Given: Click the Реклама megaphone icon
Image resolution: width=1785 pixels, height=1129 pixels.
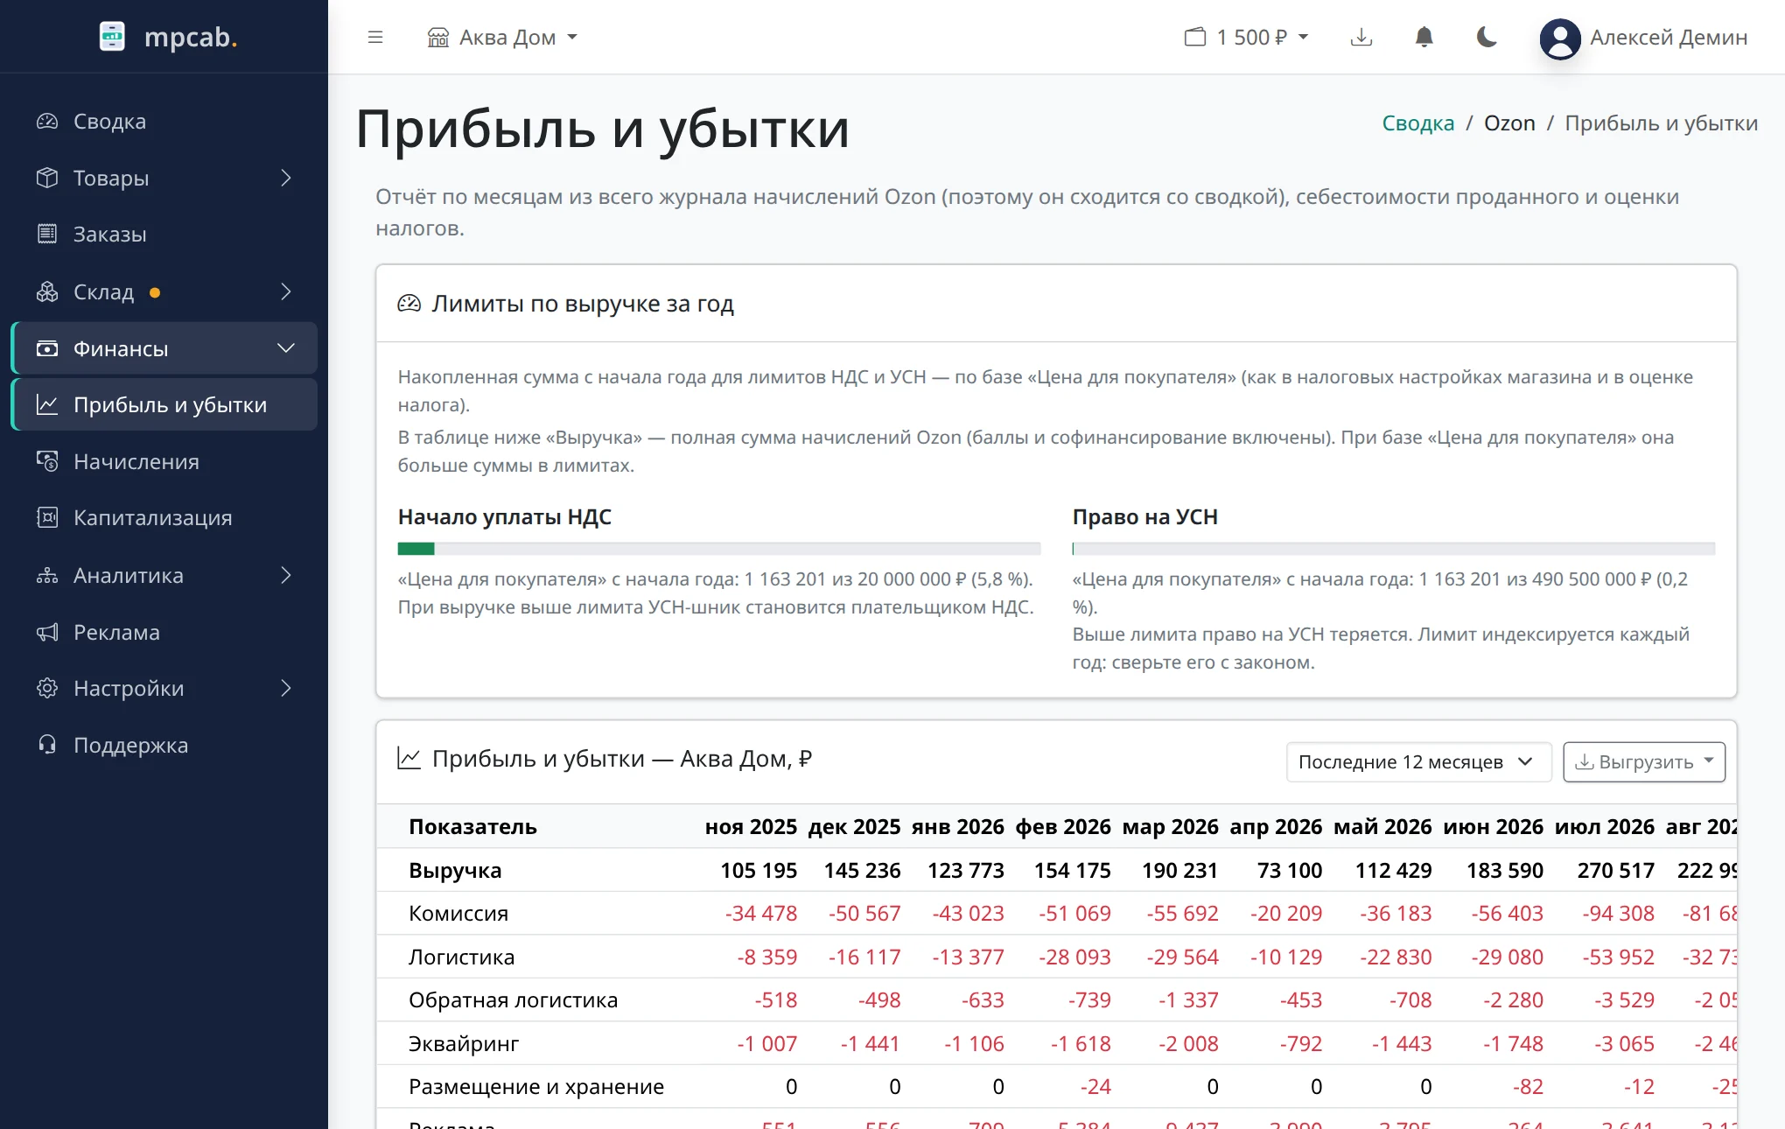Looking at the screenshot, I should point(47,632).
